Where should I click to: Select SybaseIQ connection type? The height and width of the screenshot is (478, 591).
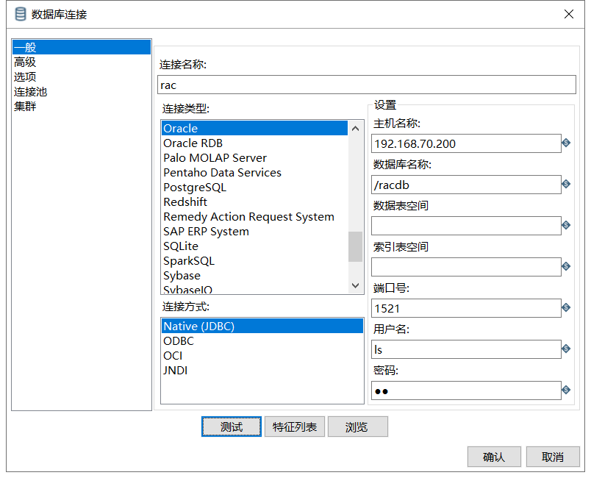[255, 289]
